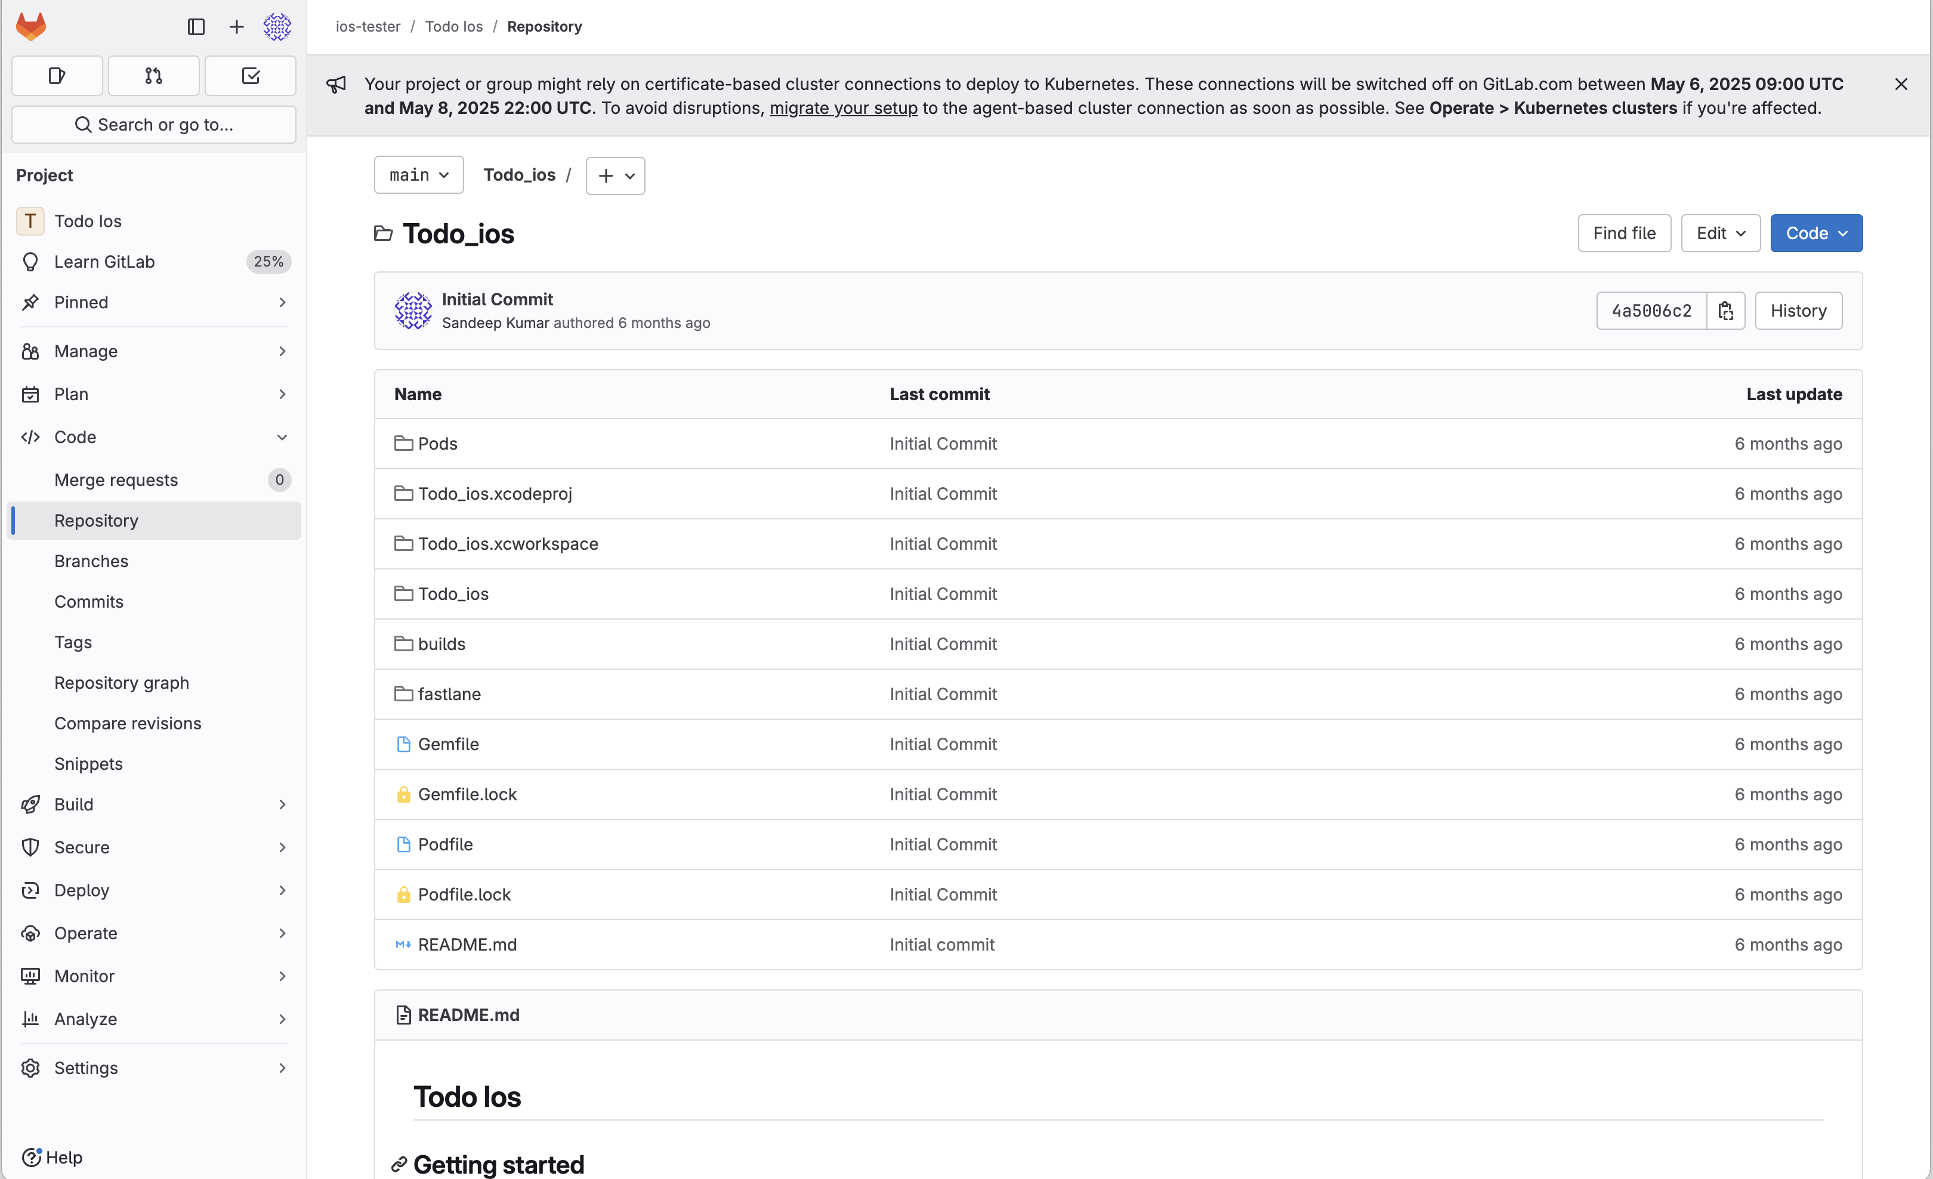Click the Learn GitLab lightbulb icon
This screenshot has width=1933, height=1179.
pyautogui.click(x=30, y=262)
